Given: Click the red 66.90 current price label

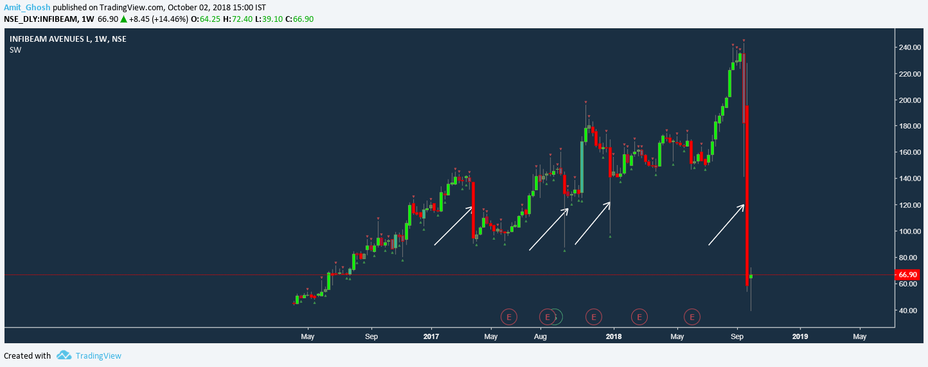Looking at the screenshot, I should pyautogui.click(x=906, y=274).
